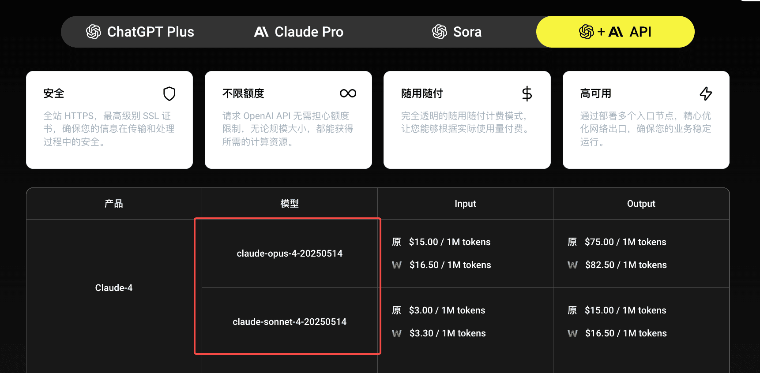Click the dollar icon on 随用随付 card
This screenshot has width=760, height=373.
point(527,93)
